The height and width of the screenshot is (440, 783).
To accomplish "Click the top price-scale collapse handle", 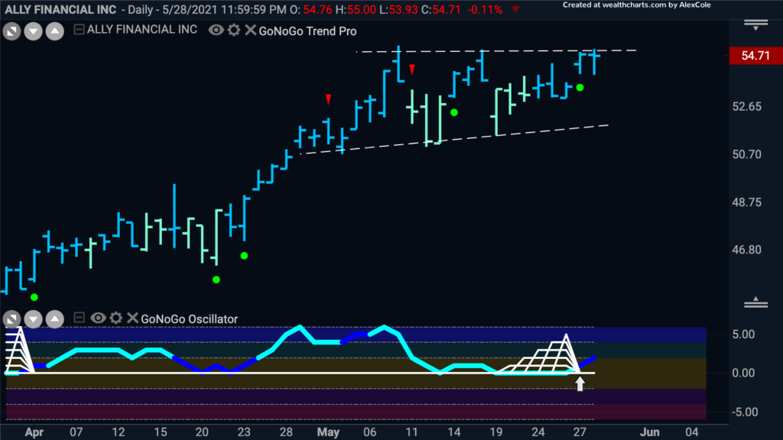I will (755, 25).
